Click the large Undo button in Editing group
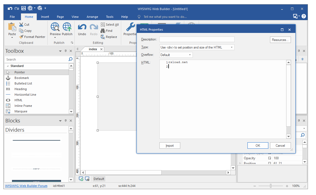This screenshot has height=195, width=316. tap(82, 29)
